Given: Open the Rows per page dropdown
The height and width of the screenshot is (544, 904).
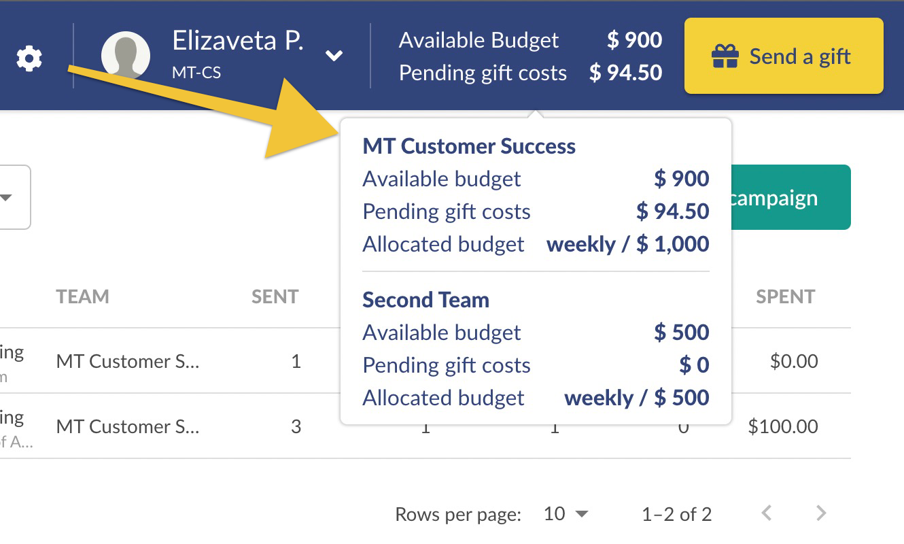Looking at the screenshot, I should 566,513.
